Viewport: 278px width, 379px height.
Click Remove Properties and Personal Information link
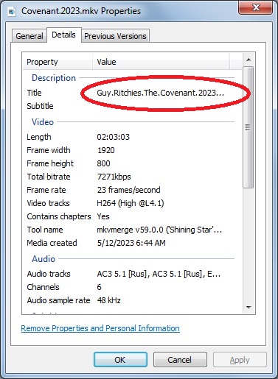click(x=100, y=328)
